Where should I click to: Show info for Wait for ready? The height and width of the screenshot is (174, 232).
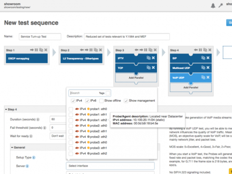tap(31, 136)
